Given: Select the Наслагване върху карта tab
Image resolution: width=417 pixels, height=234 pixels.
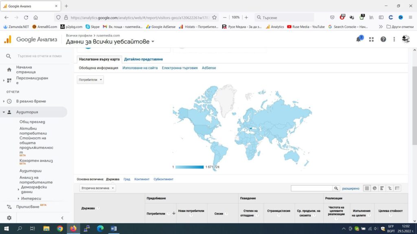Looking at the screenshot, I should coord(99,59).
